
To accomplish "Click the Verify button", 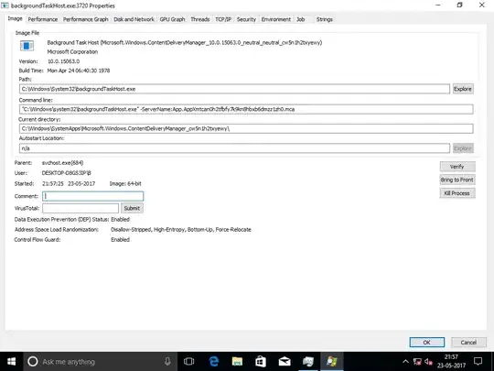I will 457,167.
